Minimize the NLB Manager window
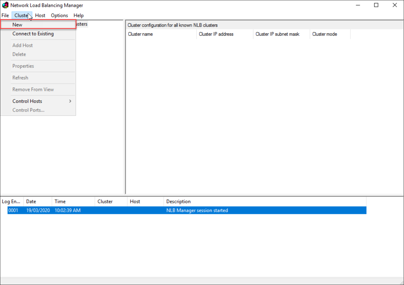Image resolution: width=404 pixels, height=285 pixels. coord(358,5)
